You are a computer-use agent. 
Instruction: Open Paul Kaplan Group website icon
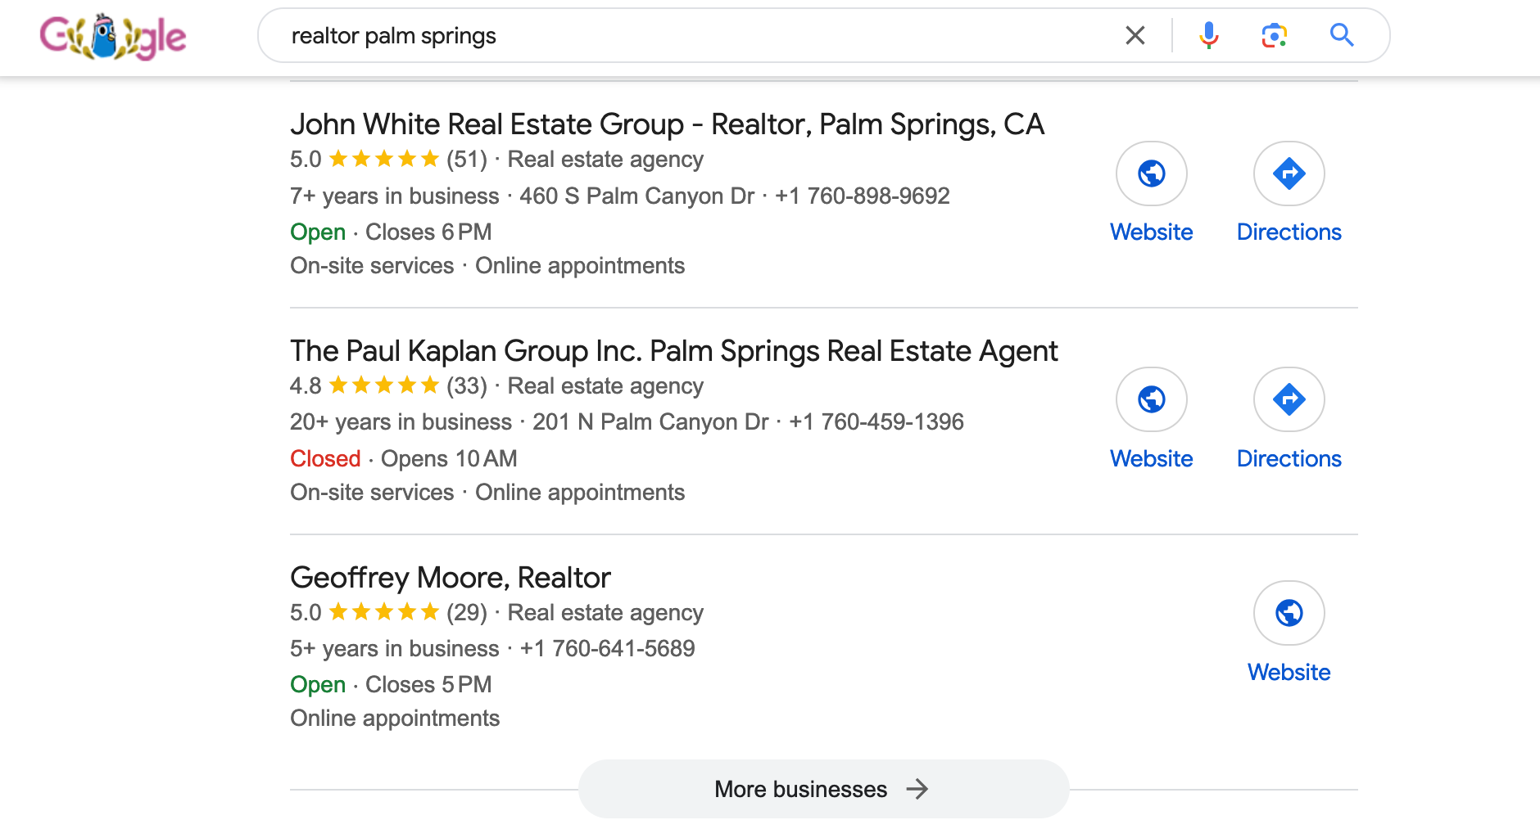pyautogui.click(x=1151, y=399)
